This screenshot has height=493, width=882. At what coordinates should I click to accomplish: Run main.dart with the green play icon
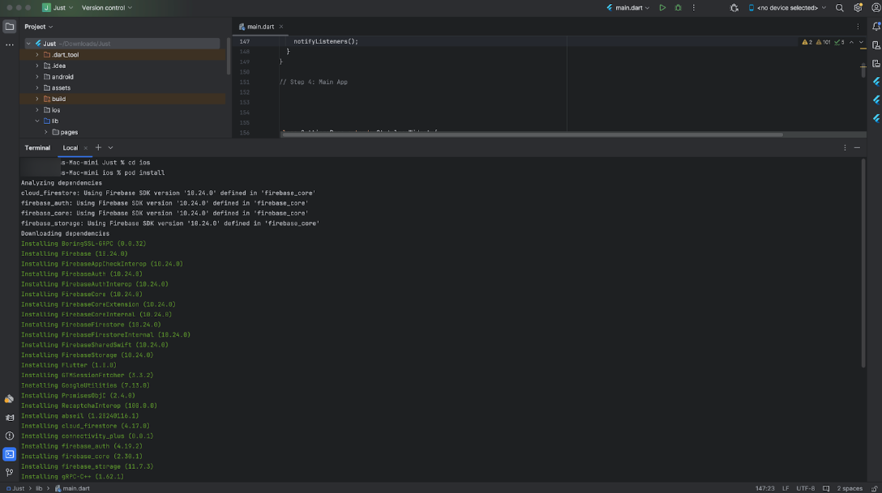(662, 7)
